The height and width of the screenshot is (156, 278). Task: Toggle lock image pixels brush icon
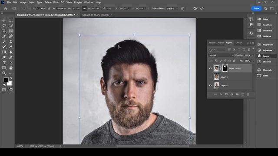coord(221,61)
